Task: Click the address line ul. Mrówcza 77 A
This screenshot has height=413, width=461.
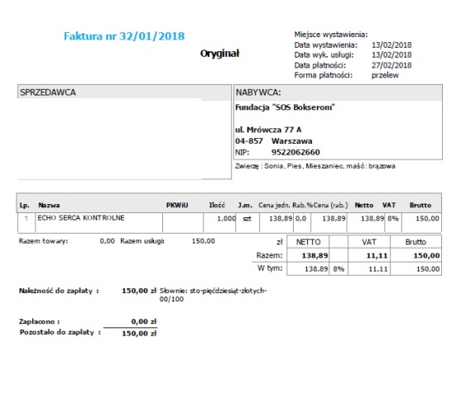Action: point(268,130)
